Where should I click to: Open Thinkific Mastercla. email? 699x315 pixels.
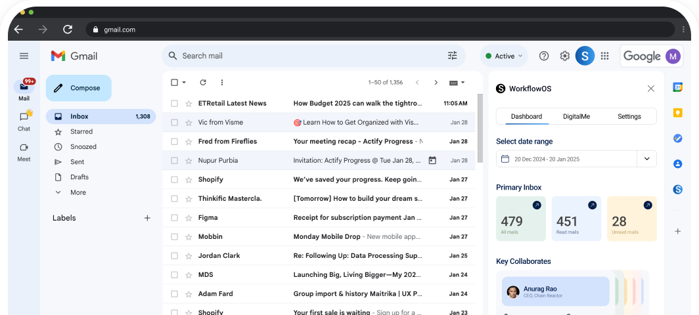(x=319, y=199)
